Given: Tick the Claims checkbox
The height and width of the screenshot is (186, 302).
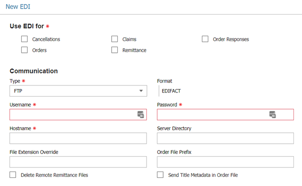Looking at the screenshot, I should [x=115, y=39].
